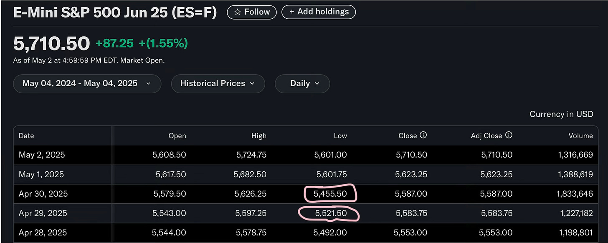Click the plus icon in Add holdings

pyautogui.click(x=291, y=12)
